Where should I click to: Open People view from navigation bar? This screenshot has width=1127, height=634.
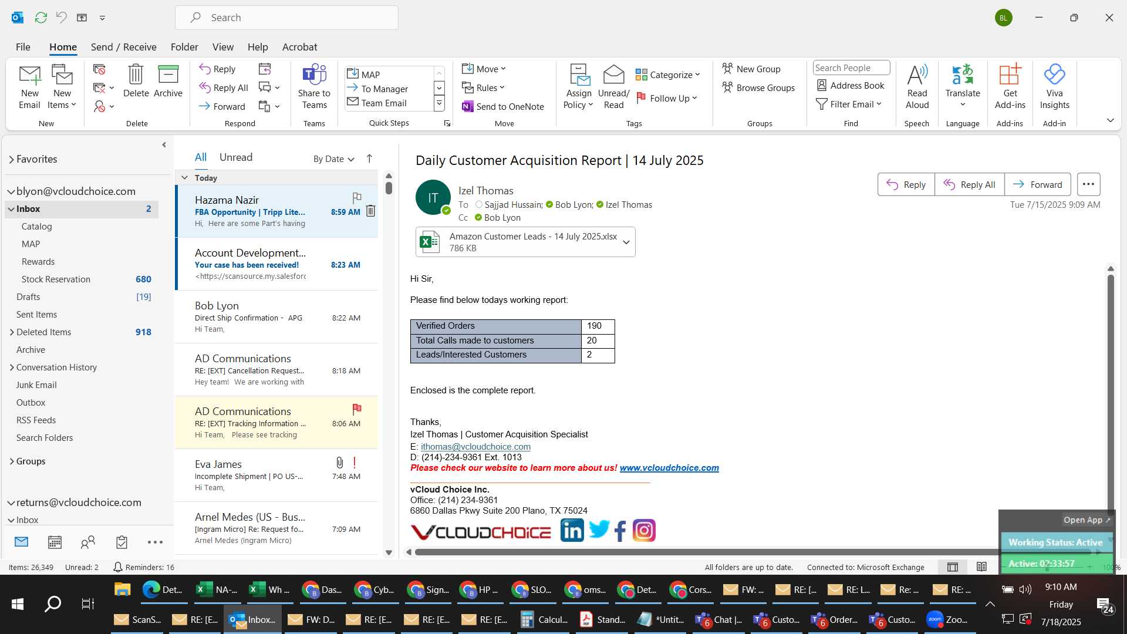(x=88, y=542)
